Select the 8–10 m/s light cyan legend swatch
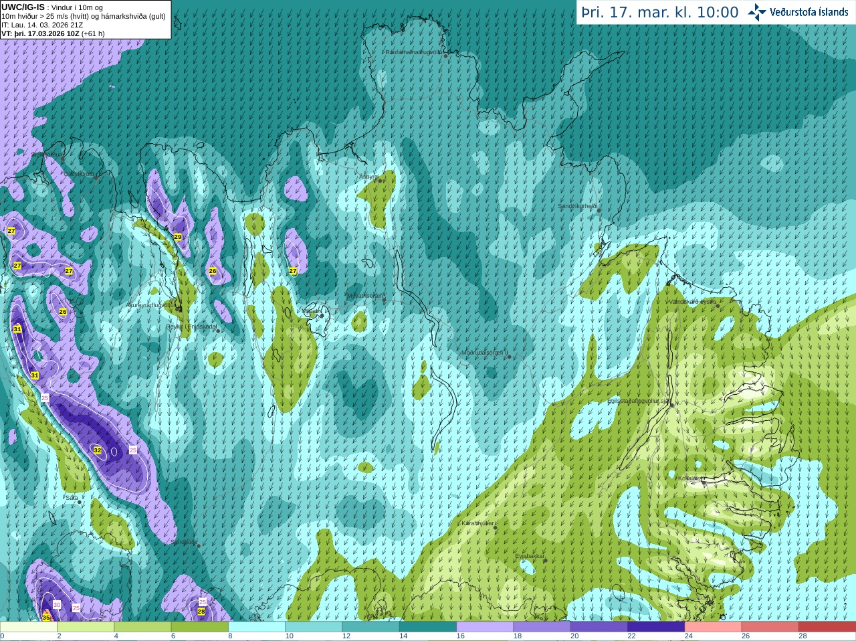The width and height of the screenshot is (856, 641). tap(257, 627)
